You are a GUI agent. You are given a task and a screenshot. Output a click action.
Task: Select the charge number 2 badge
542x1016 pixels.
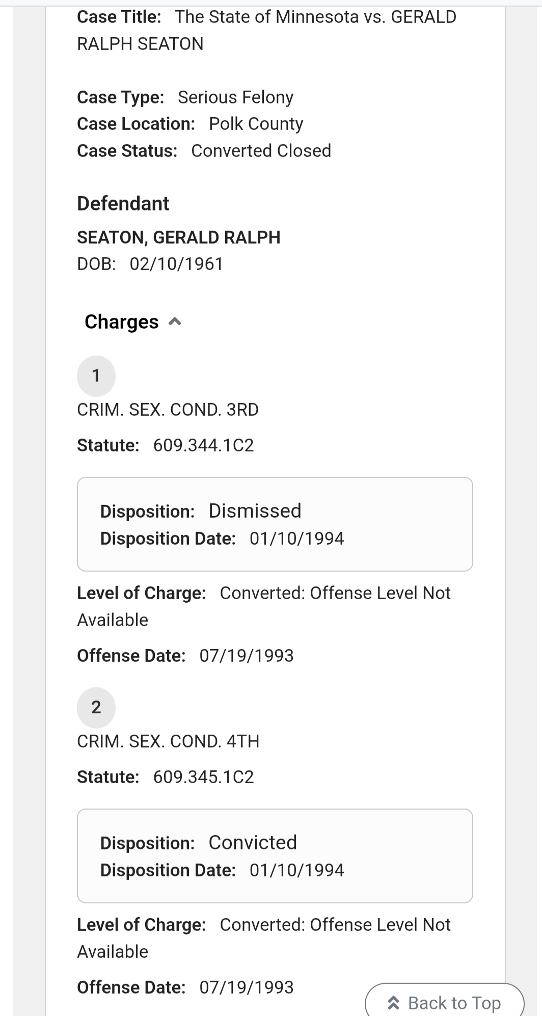click(96, 707)
